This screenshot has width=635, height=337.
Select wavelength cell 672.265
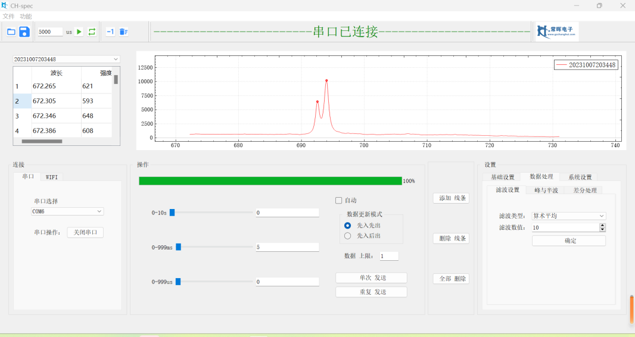[x=56, y=86]
